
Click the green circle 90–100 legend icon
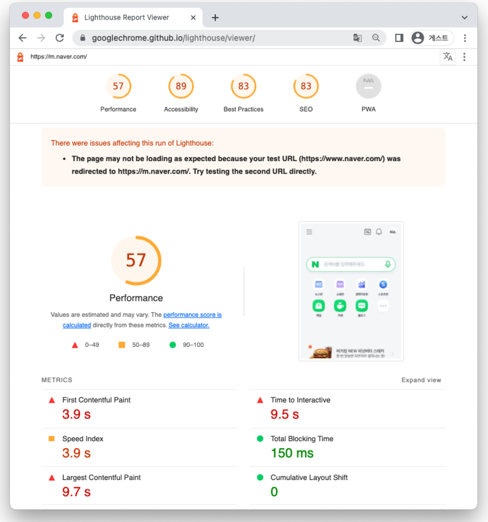coord(173,345)
